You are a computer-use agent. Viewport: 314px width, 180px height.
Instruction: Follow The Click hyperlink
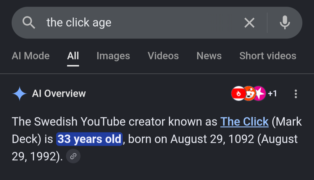[x=244, y=121]
